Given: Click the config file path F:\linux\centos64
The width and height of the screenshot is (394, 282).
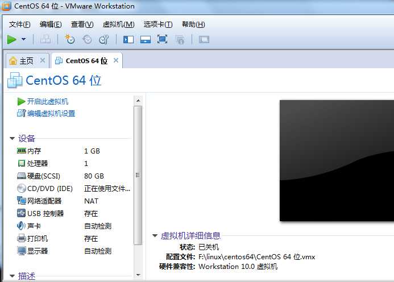Looking at the screenshot, I should coord(256,256).
